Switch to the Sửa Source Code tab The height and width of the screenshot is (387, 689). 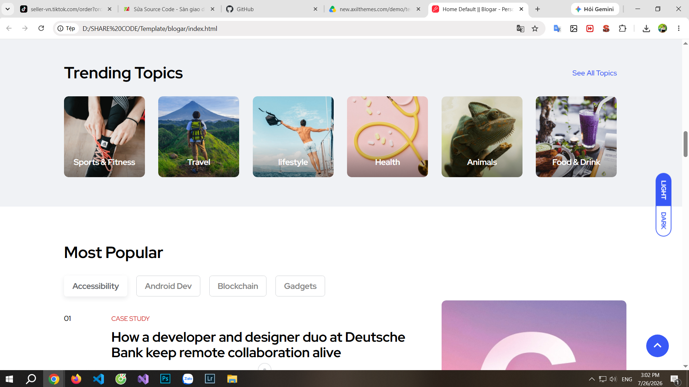point(169,9)
